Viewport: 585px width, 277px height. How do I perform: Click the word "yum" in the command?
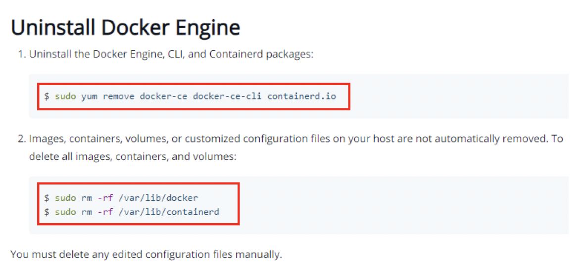point(89,96)
